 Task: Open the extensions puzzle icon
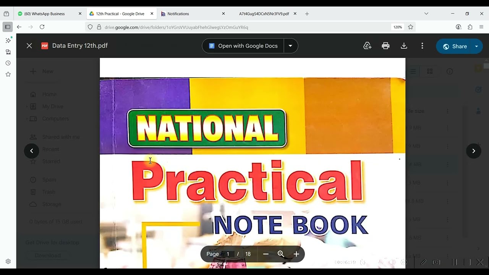470,27
